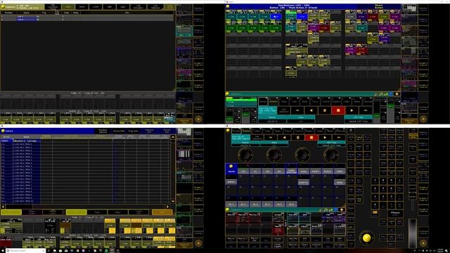Click Readout Natural in the Fixture sheet title bar
450x253 pixels.
[x=103, y=131]
